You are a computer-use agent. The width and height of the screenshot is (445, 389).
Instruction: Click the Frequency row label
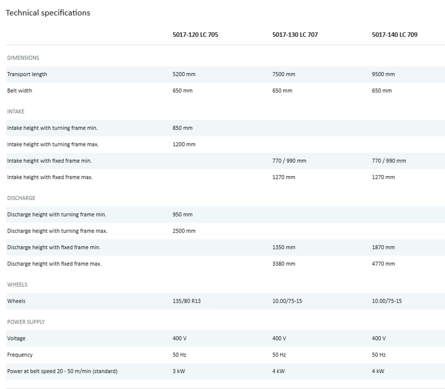[x=20, y=355]
